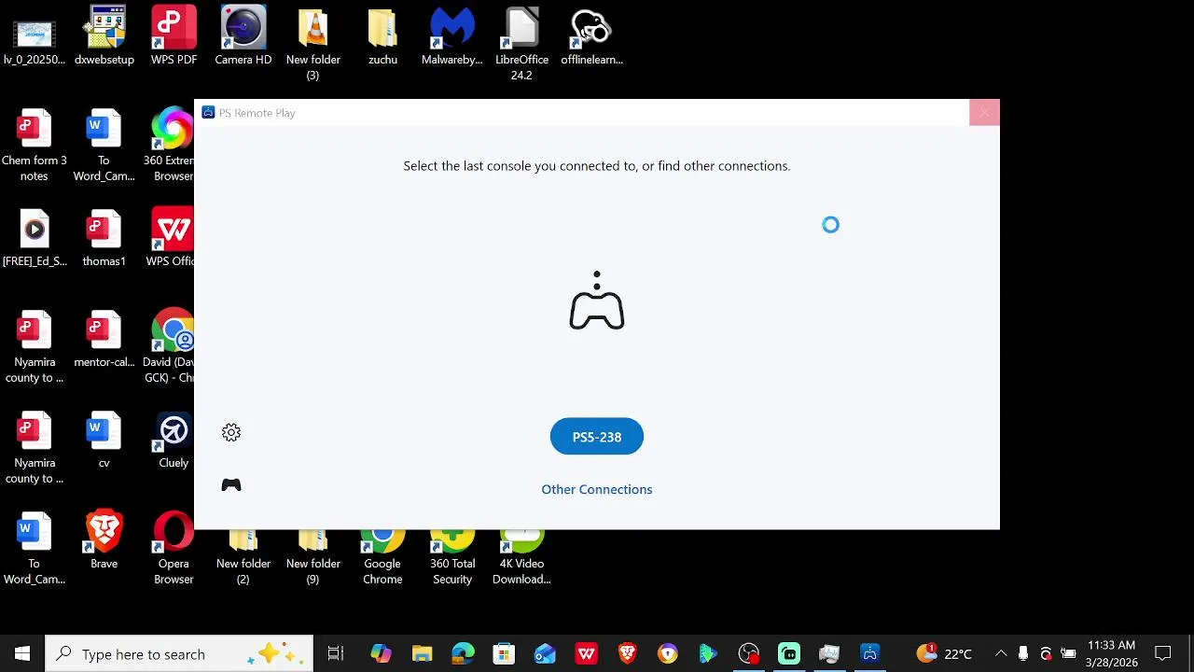Close the PS Remote Play window
The width and height of the screenshot is (1194, 672).
tap(984, 113)
